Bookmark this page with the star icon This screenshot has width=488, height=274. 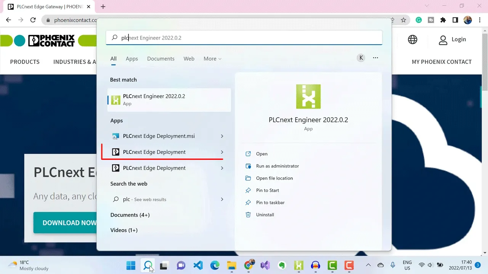[403, 20]
